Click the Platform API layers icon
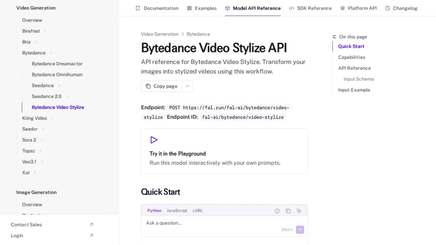Screen dimensions: 436x245 click(343, 8)
